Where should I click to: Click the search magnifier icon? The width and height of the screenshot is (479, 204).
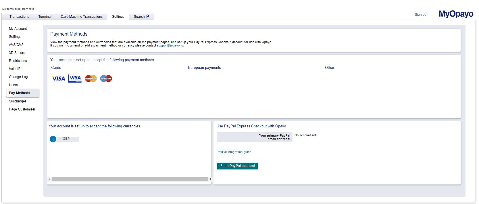tap(147, 16)
